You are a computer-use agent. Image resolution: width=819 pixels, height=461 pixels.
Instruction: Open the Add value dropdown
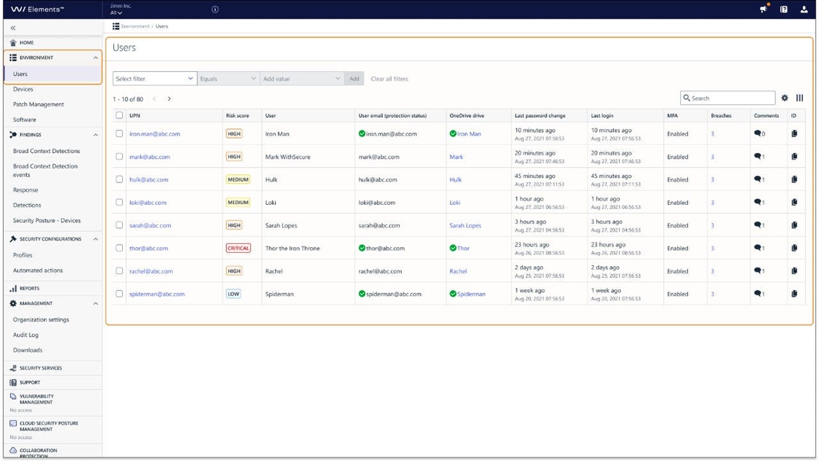tap(303, 79)
